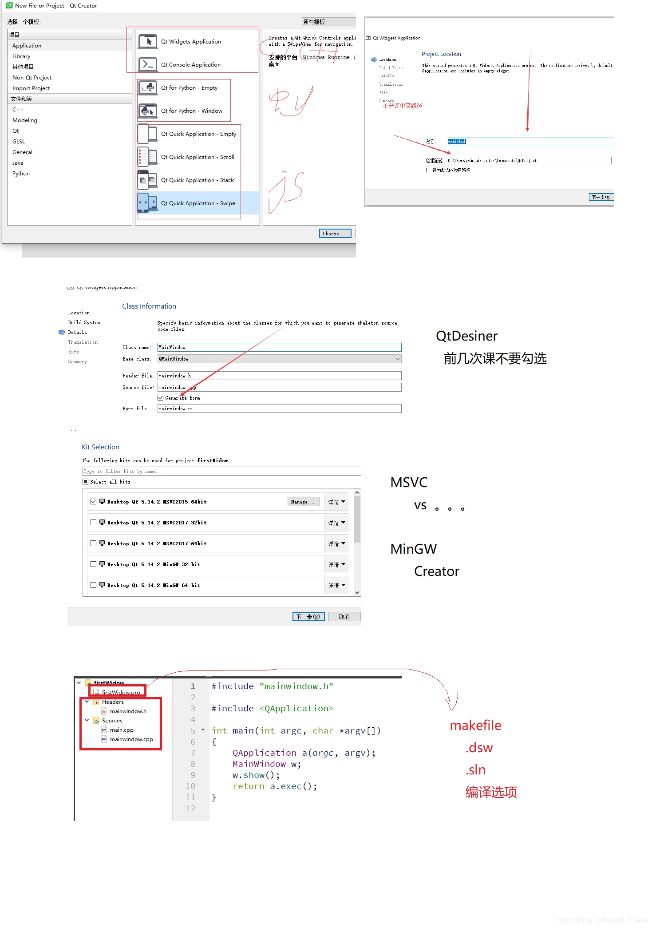The width and height of the screenshot is (652, 928).
Task: Select the Qt Console Application template icon
Action: [x=148, y=65]
